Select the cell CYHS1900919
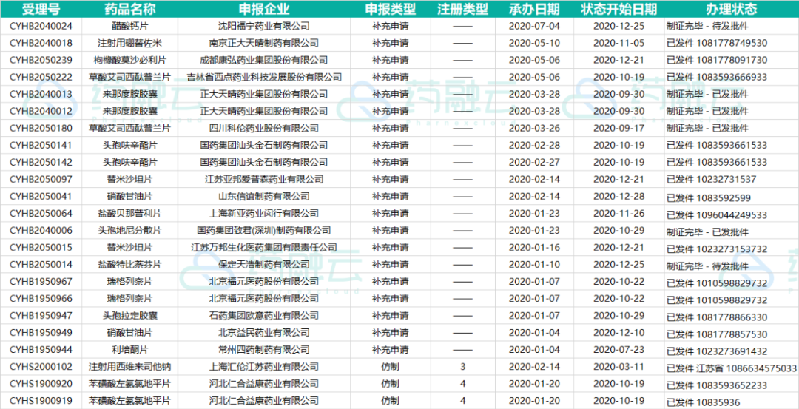The image size is (799, 409). pyautogui.click(x=41, y=402)
